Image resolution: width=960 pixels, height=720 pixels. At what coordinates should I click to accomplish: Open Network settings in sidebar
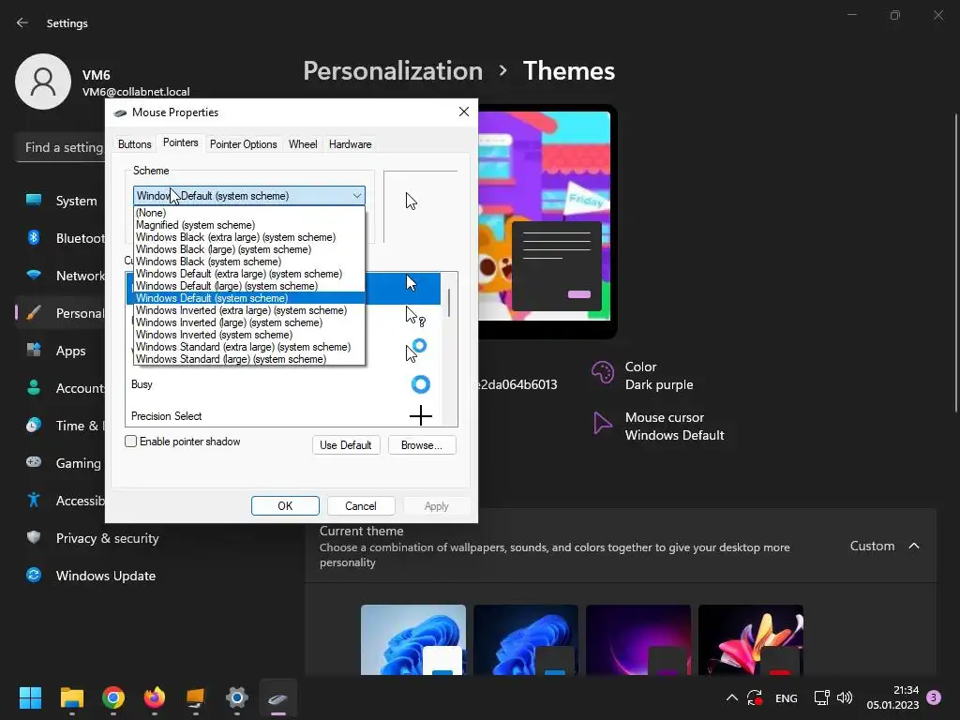pyautogui.click(x=61, y=276)
